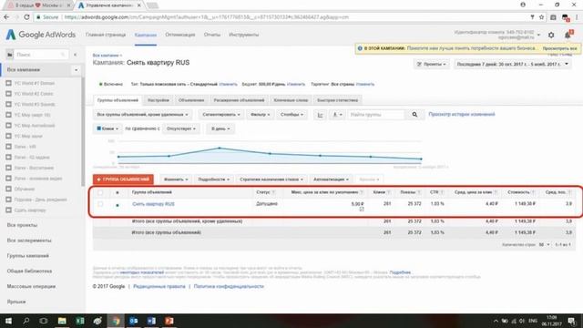Open Word from taskbar

click(151, 321)
